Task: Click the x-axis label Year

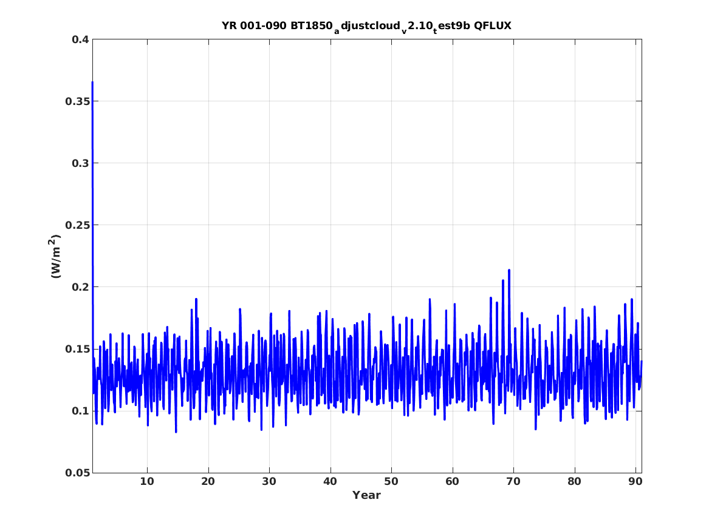Action: [x=366, y=495]
